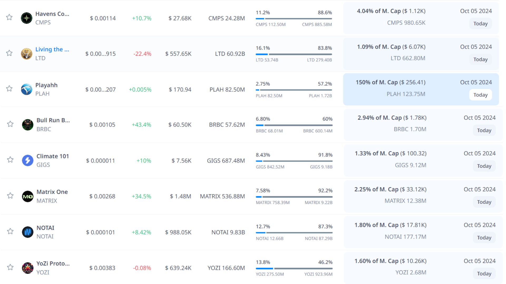Click the Climate 101 lightning bolt logo

click(27, 160)
